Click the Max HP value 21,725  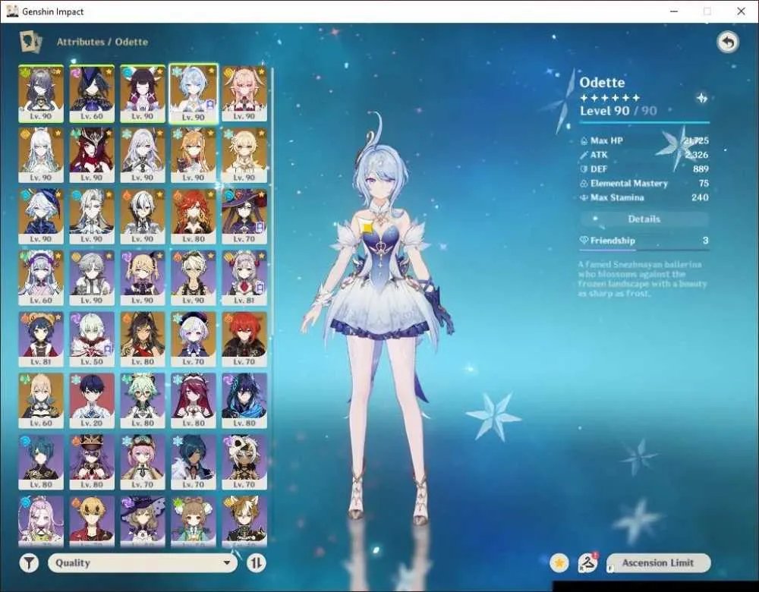tap(696, 141)
